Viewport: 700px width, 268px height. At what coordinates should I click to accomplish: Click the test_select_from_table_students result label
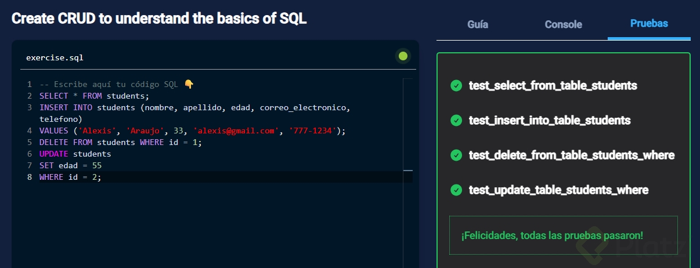tap(553, 86)
